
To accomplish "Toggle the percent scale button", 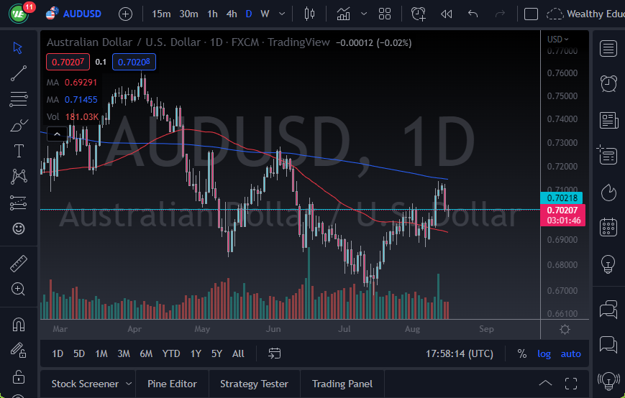I will (521, 353).
